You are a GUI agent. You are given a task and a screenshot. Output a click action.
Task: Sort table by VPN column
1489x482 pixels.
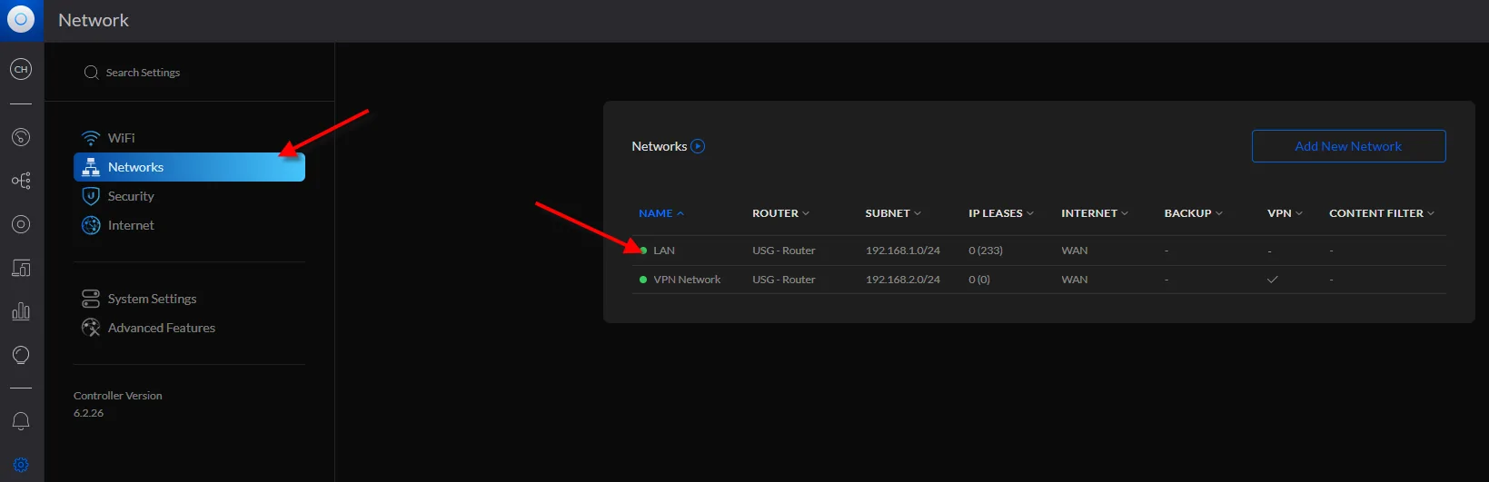[1285, 213]
